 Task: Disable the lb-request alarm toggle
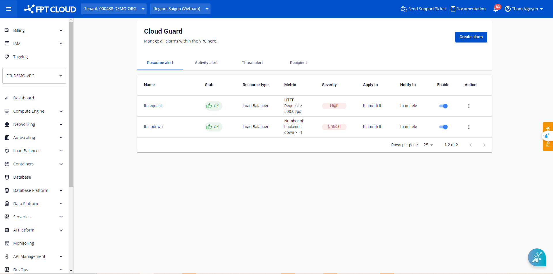tap(443, 106)
